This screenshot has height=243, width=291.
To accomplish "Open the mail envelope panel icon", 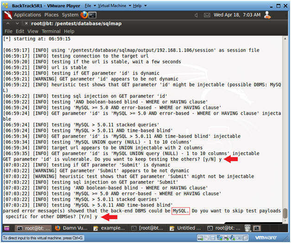I will (207, 15).
